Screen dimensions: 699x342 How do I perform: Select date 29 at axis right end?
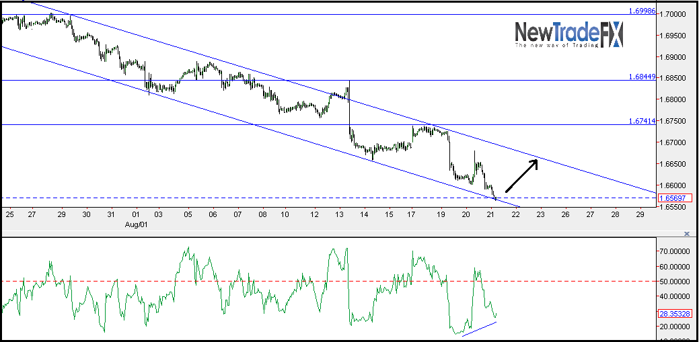pyautogui.click(x=640, y=214)
